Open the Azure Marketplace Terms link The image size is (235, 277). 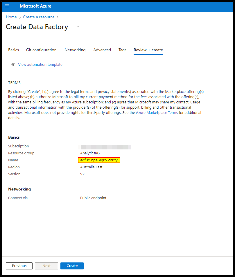coord(157,112)
